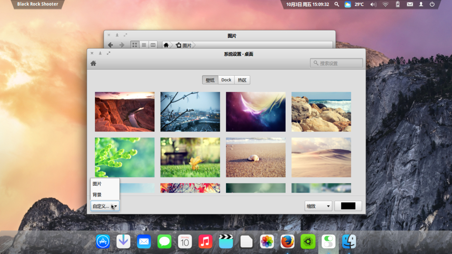Choose 背景 from the open dropdown list
The image size is (452, 254).
click(x=97, y=195)
